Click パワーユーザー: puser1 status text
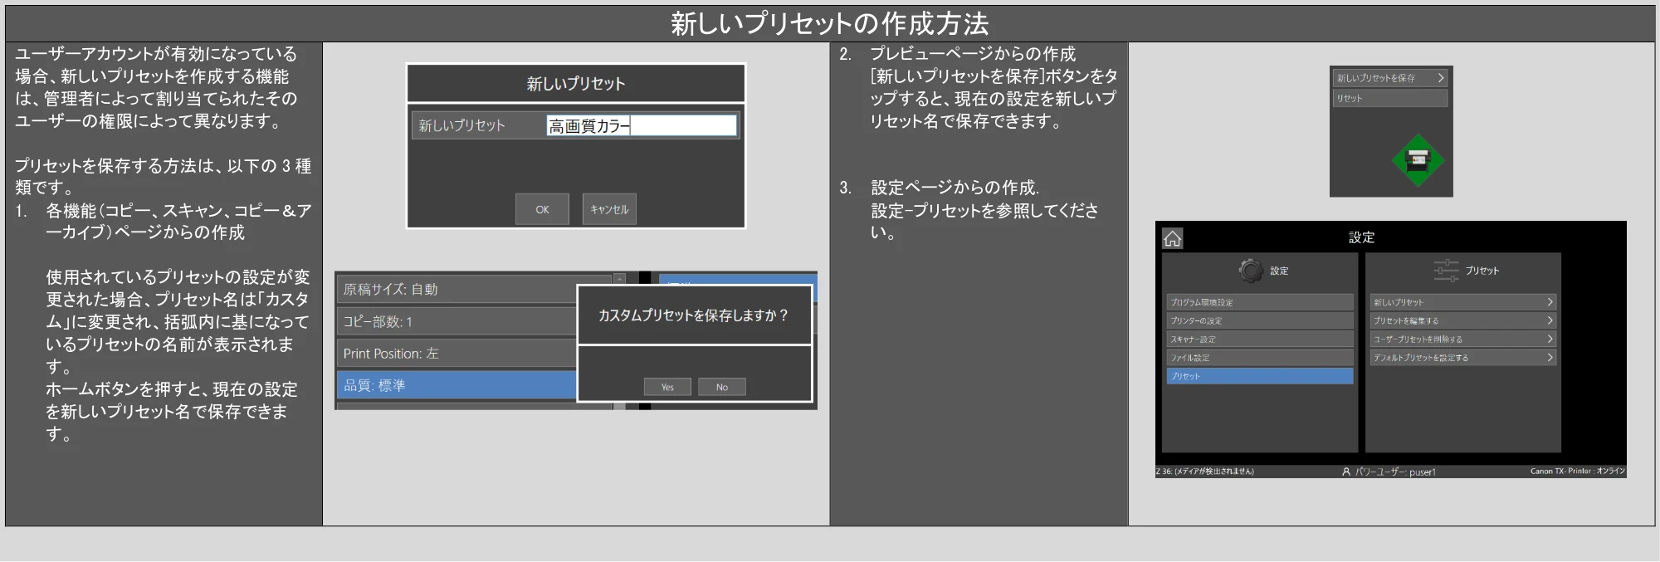 click(x=1395, y=472)
